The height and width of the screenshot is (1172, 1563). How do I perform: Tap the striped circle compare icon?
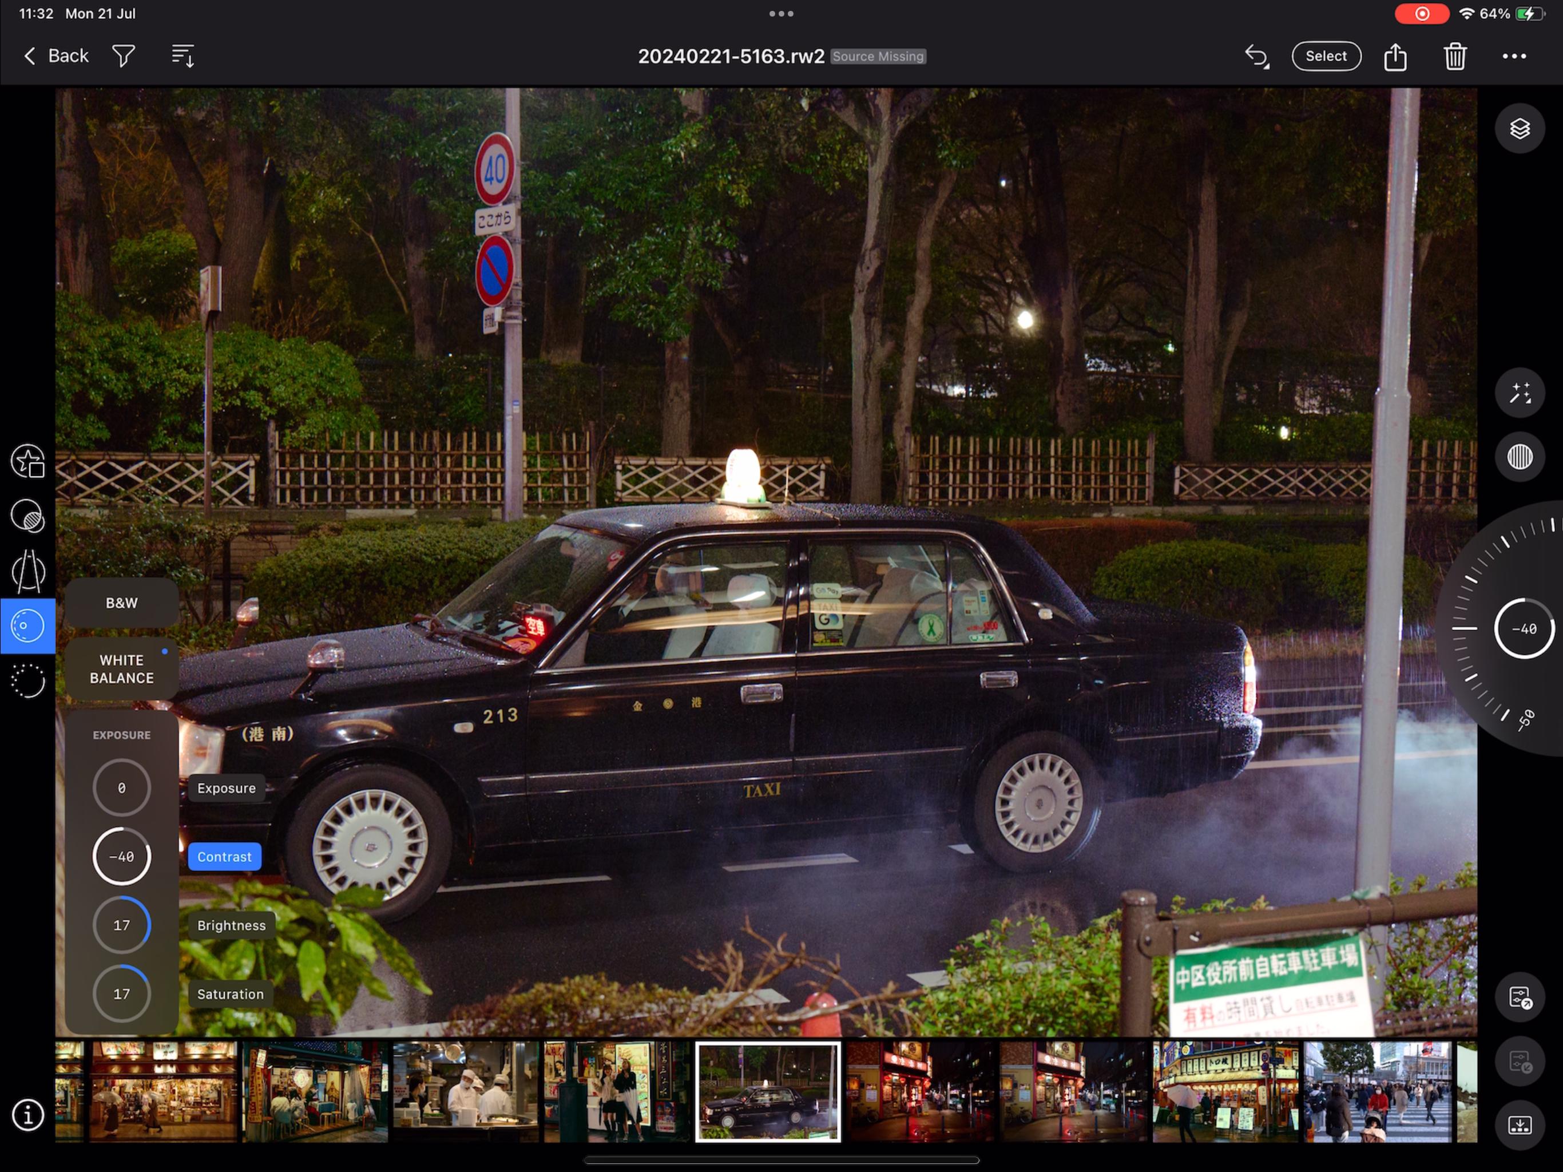[x=1520, y=457]
